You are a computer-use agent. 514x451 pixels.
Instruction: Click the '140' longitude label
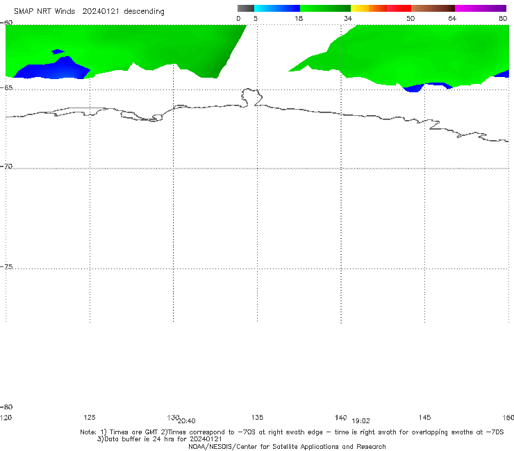340,417
